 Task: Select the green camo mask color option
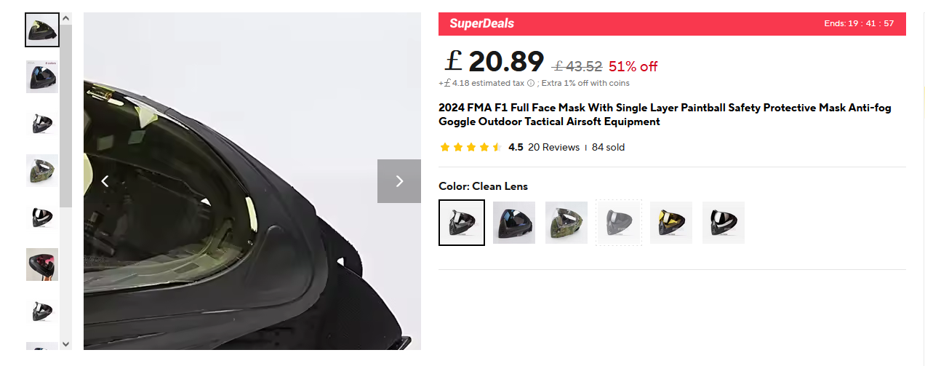coord(566,223)
